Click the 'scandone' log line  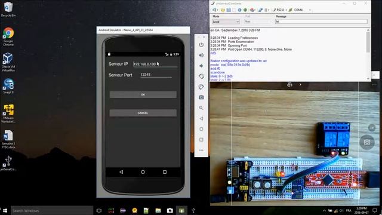pos(217,72)
